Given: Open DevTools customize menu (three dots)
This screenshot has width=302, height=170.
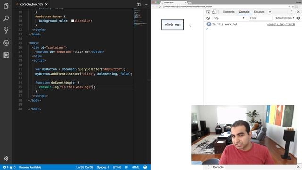Looking at the screenshot, I should (x=292, y=12).
